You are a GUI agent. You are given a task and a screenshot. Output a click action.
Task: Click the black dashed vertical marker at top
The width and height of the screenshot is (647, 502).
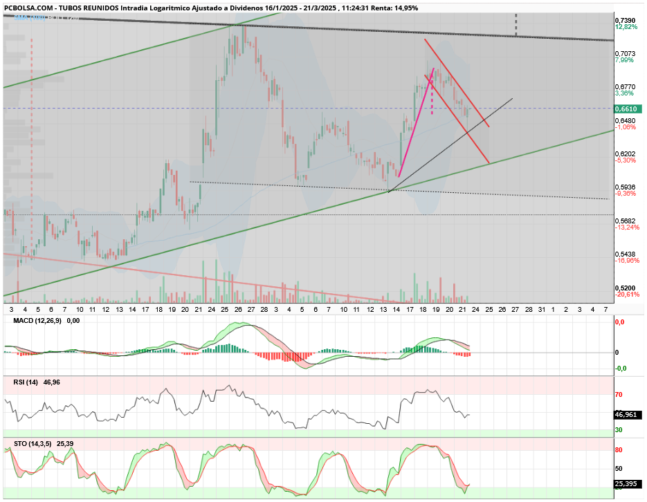[516, 24]
